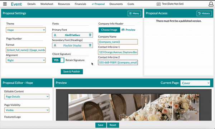Click the contact card icon beside Test
Screen dimensions: 215x129
[x=158, y=4]
